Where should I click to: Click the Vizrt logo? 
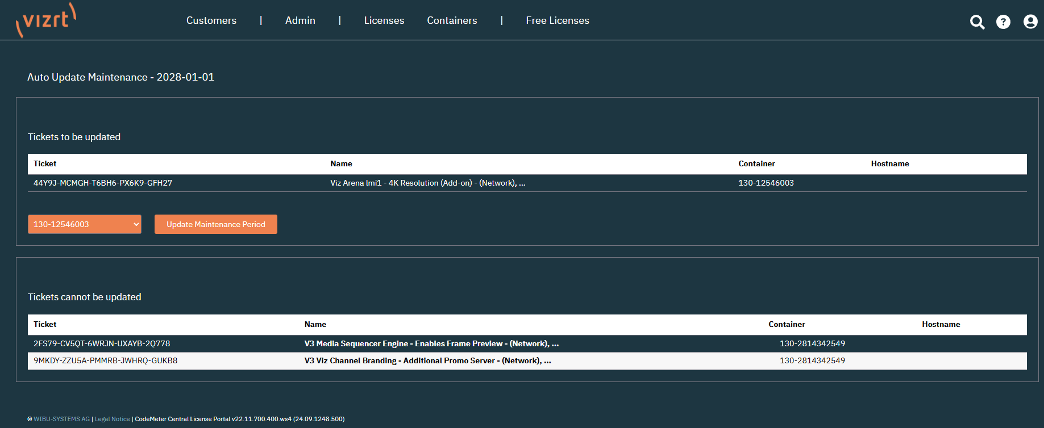pyautogui.click(x=46, y=20)
